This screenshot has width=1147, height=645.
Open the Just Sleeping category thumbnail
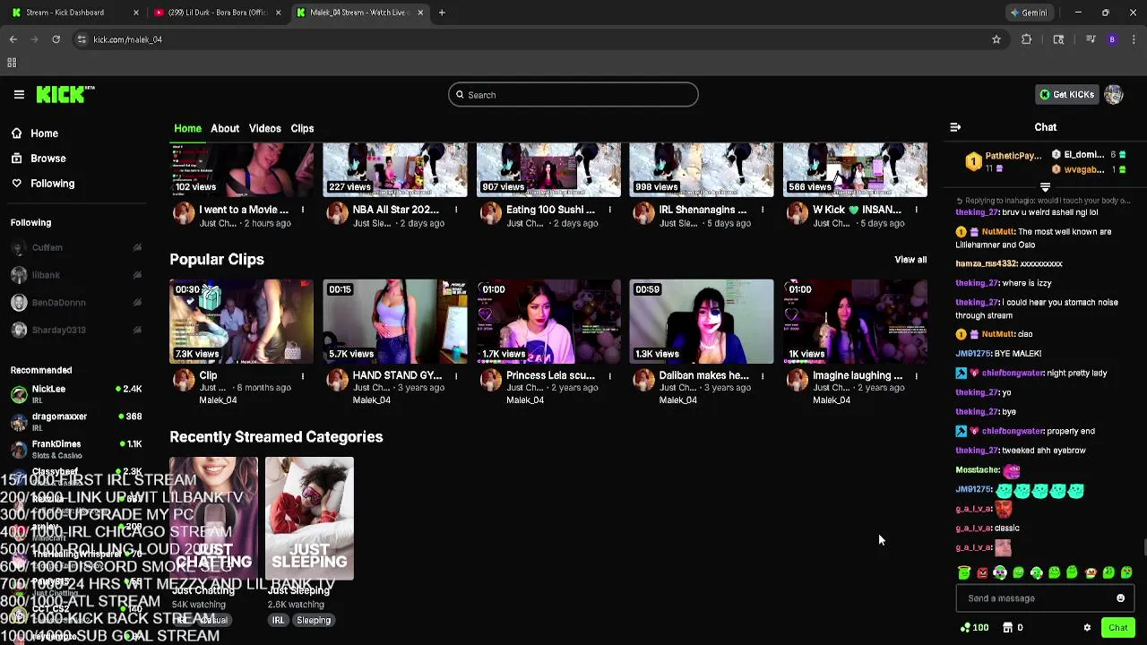(x=309, y=518)
